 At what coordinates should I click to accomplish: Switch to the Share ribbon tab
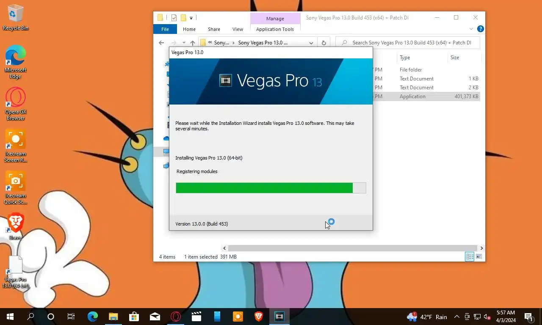coord(214,29)
